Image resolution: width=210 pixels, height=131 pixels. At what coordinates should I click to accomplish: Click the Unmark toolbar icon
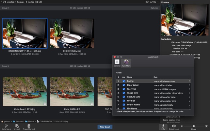coord(17,126)
